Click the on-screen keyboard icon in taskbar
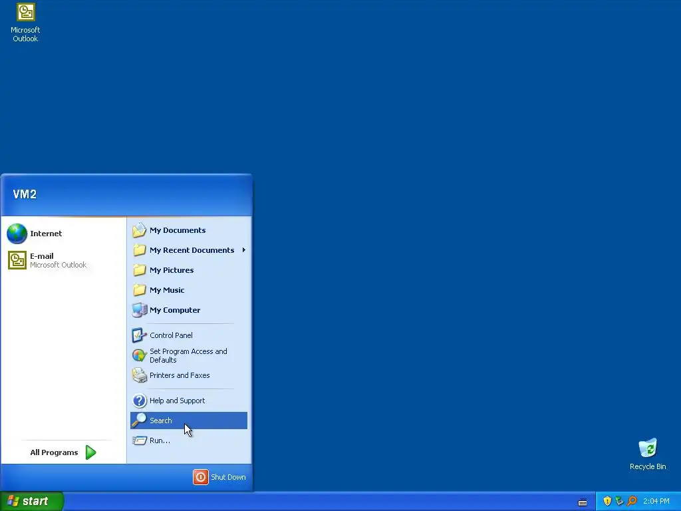 click(583, 502)
